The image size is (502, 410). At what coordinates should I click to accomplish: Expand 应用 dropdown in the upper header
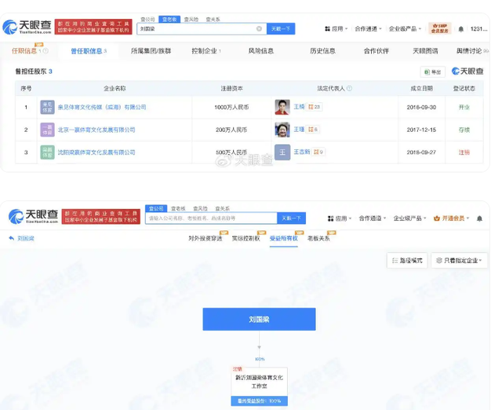pos(336,29)
